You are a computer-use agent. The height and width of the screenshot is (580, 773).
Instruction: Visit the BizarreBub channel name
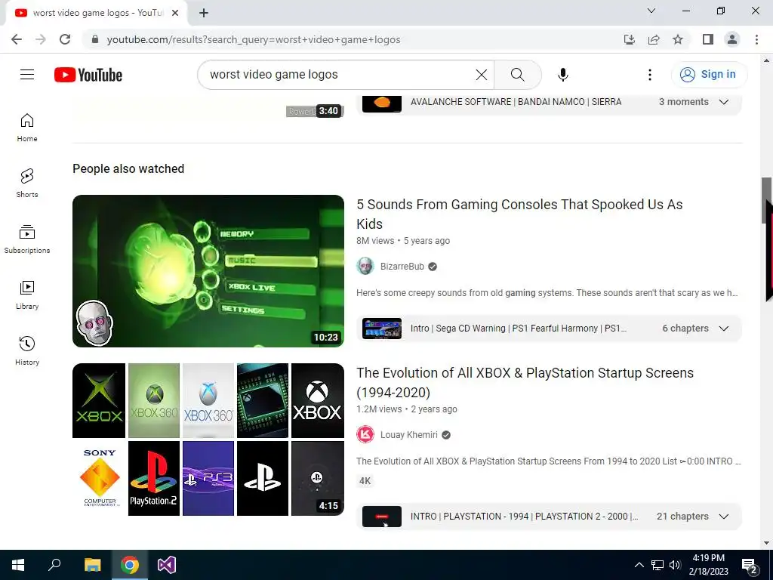pyautogui.click(x=402, y=267)
